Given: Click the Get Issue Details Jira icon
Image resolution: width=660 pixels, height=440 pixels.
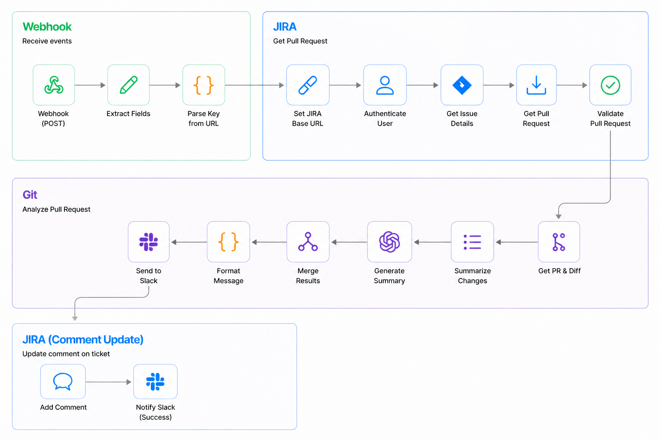Looking at the screenshot, I should (462, 85).
